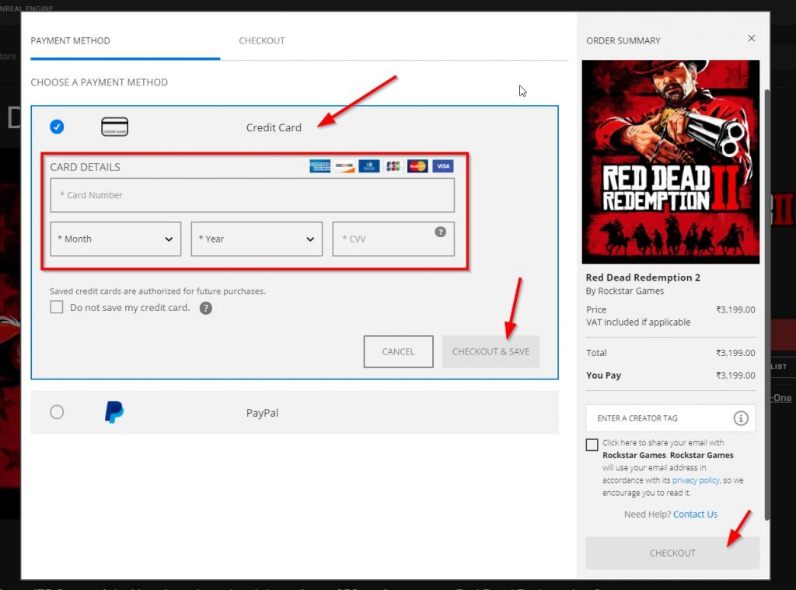Select the PayPal radio button
This screenshot has height=590, width=796.
coord(57,412)
